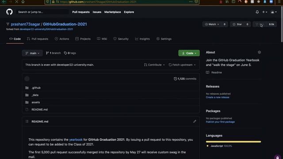Open the notifications bell
283x159 pixels.
click(257, 12)
